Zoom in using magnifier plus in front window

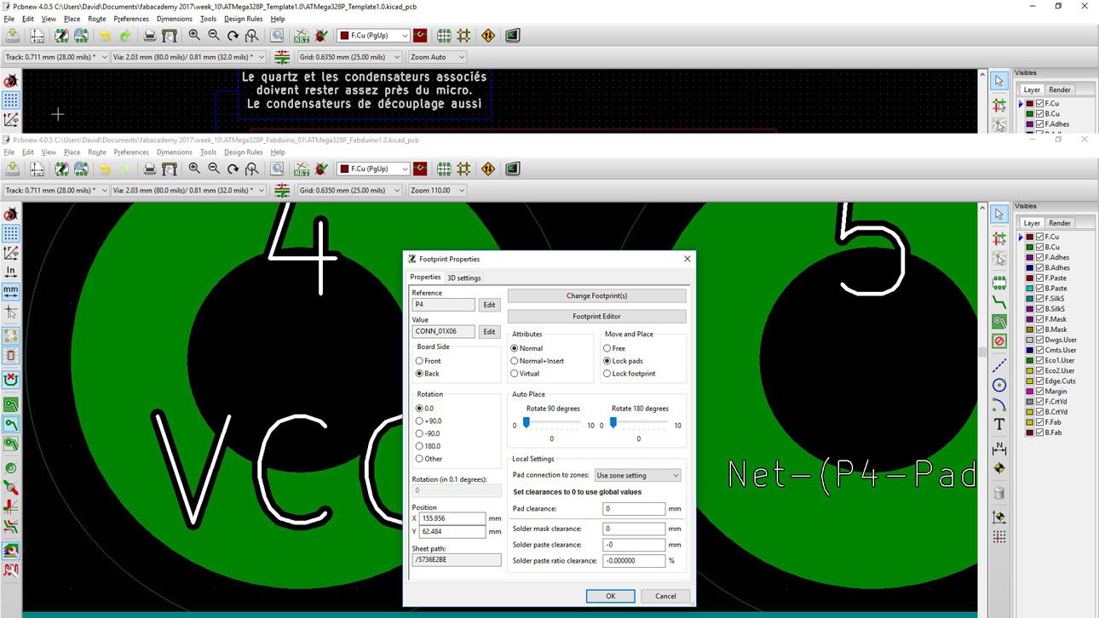[194, 169]
